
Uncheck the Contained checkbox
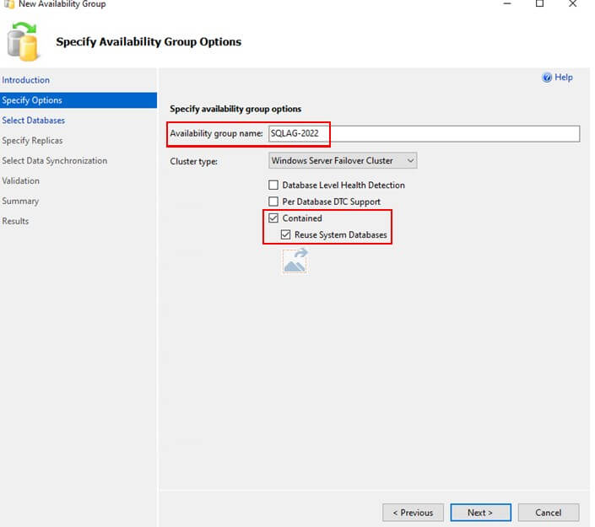click(273, 218)
